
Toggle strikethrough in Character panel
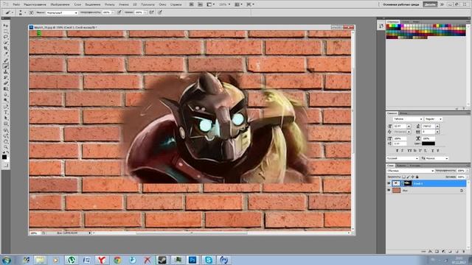coord(438,150)
